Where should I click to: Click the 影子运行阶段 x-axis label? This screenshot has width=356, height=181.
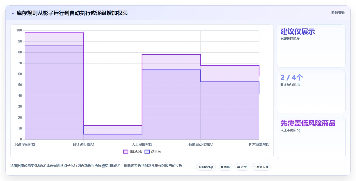83,144
